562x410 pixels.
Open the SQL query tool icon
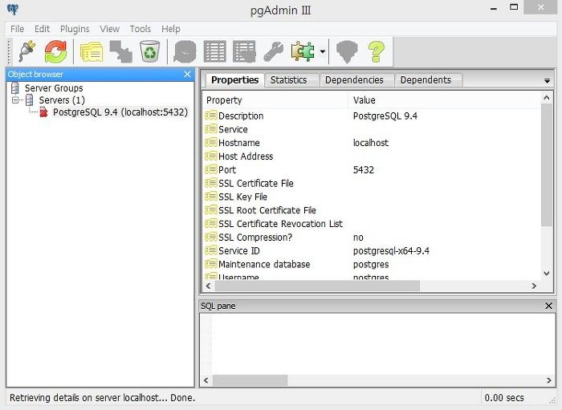pos(185,51)
